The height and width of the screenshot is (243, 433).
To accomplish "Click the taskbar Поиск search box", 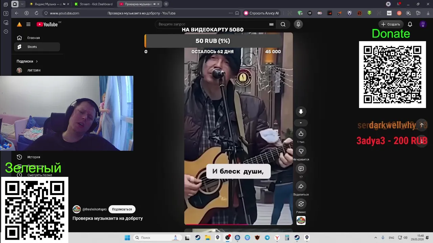I will [x=157, y=238].
